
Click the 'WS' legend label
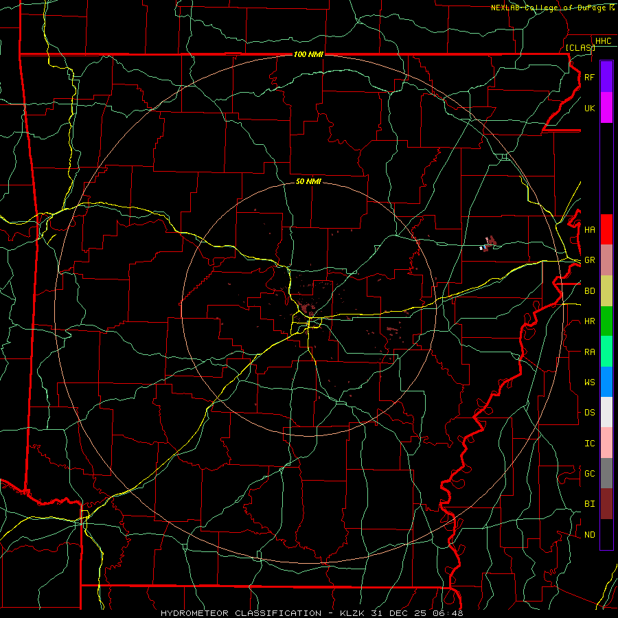(x=589, y=382)
